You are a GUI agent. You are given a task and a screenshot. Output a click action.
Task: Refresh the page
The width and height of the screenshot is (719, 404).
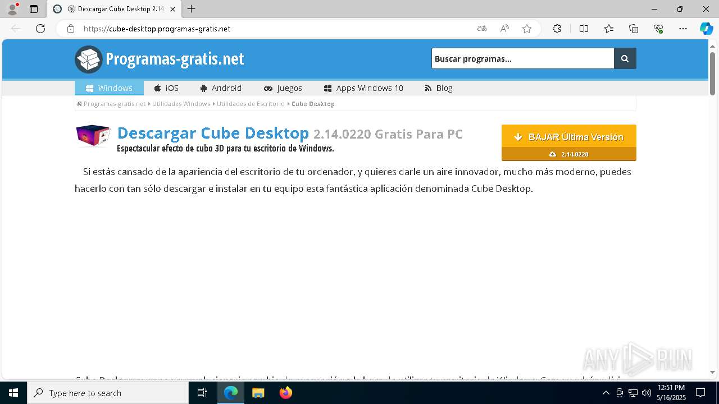point(40,29)
